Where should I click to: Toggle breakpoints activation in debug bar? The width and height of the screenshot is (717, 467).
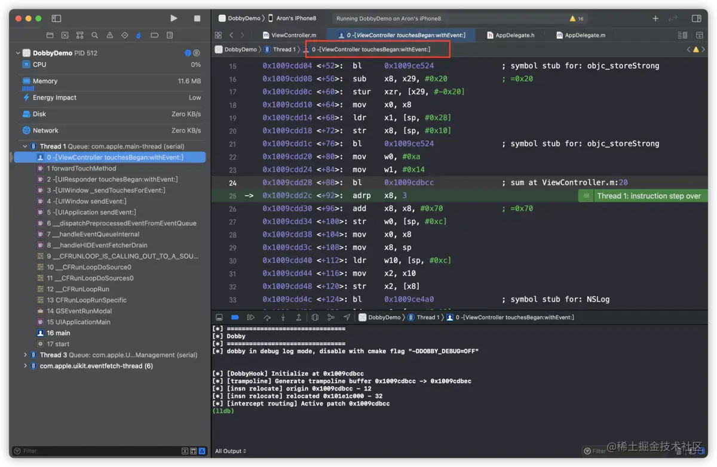click(235, 317)
